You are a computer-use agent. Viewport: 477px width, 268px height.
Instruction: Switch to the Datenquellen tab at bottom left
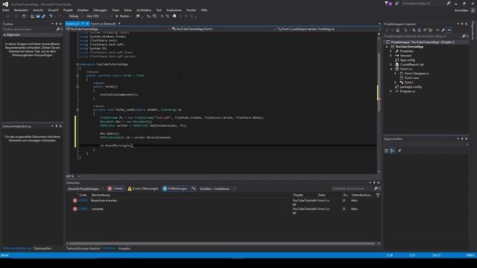(42, 248)
